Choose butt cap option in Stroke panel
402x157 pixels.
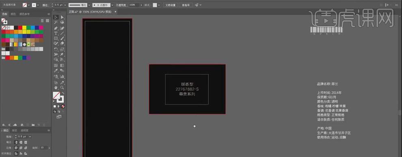coord(16,142)
